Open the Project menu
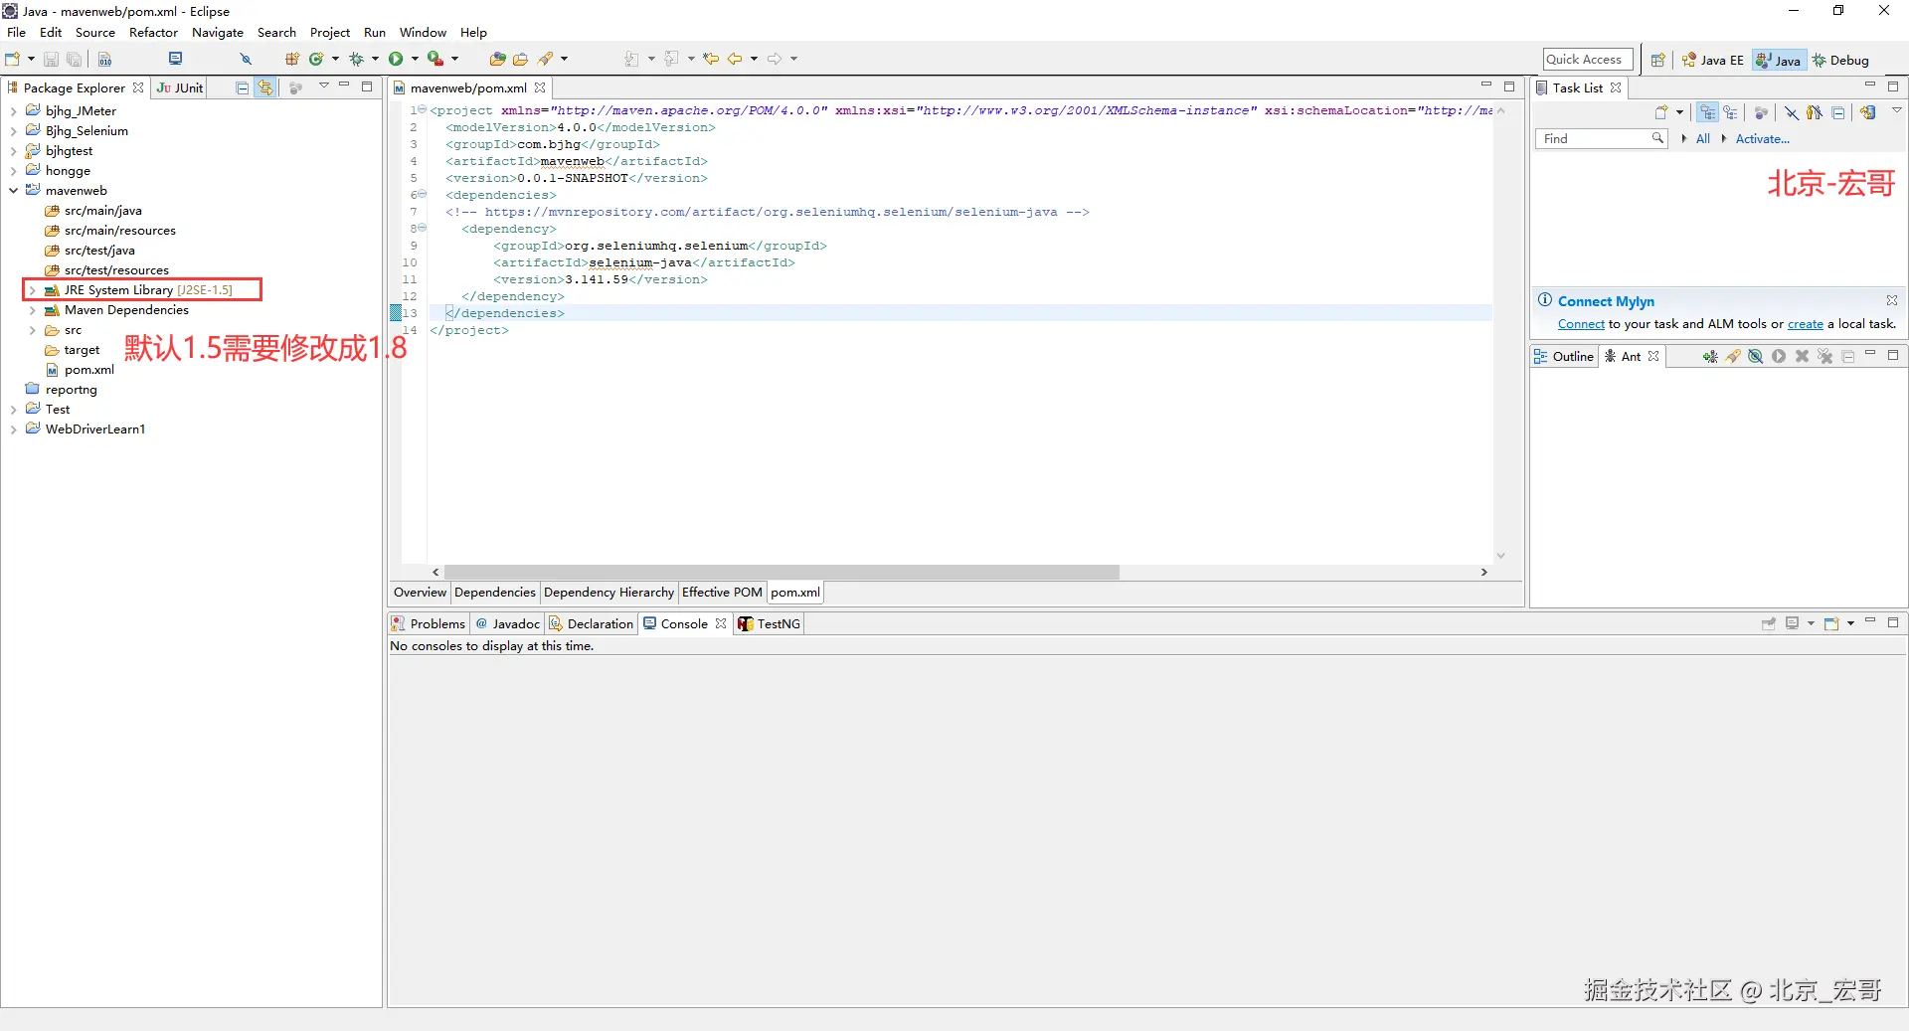The height and width of the screenshot is (1031, 1909). [330, 33]
